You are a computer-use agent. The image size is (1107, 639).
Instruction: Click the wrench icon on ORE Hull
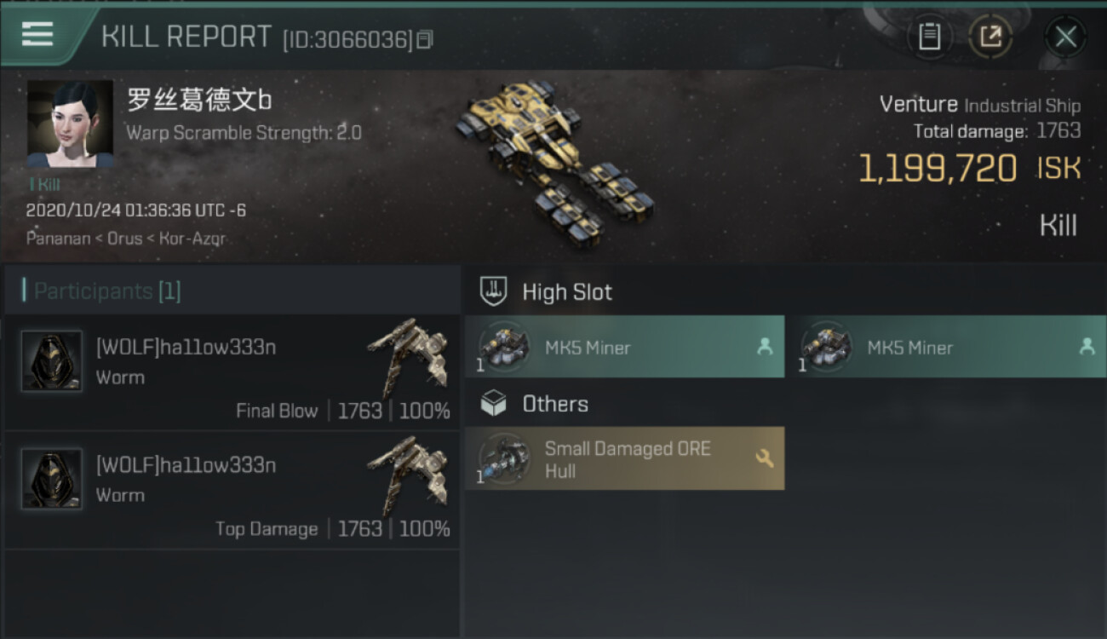pos(764,458)
